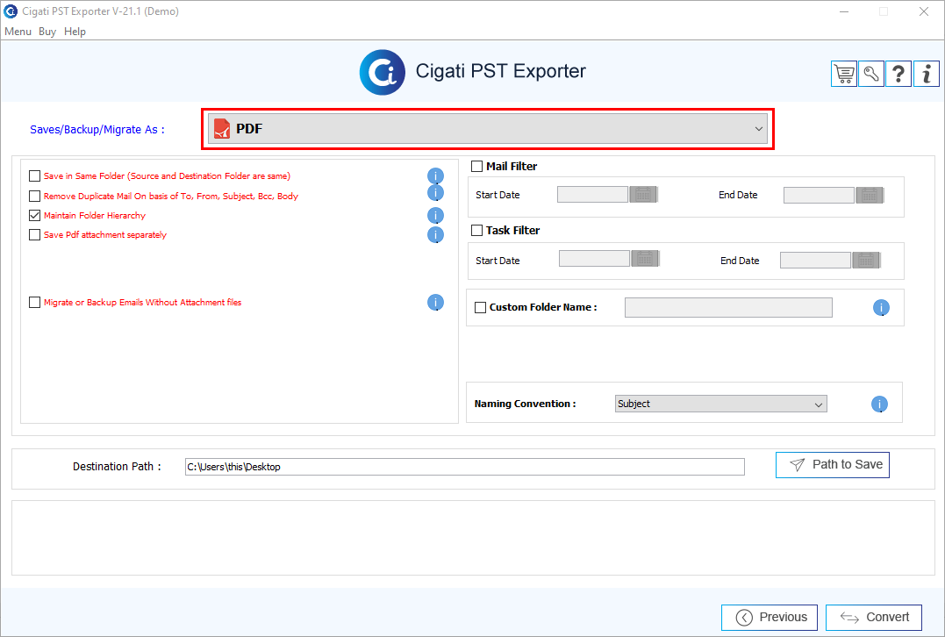Show info for Custom Folder Name
The image size is (945, 637).
point(881,308)
